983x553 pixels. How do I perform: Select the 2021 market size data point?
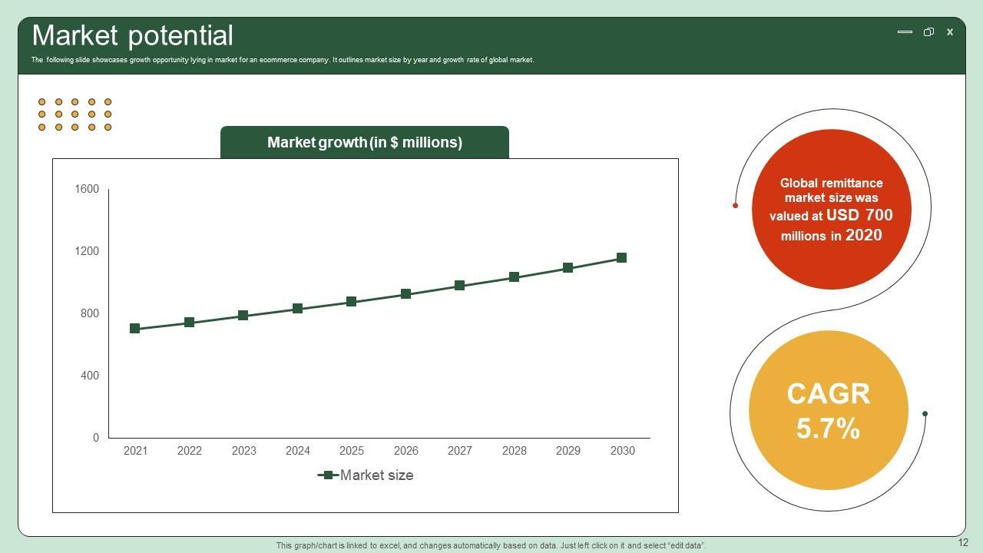[135, 329]
